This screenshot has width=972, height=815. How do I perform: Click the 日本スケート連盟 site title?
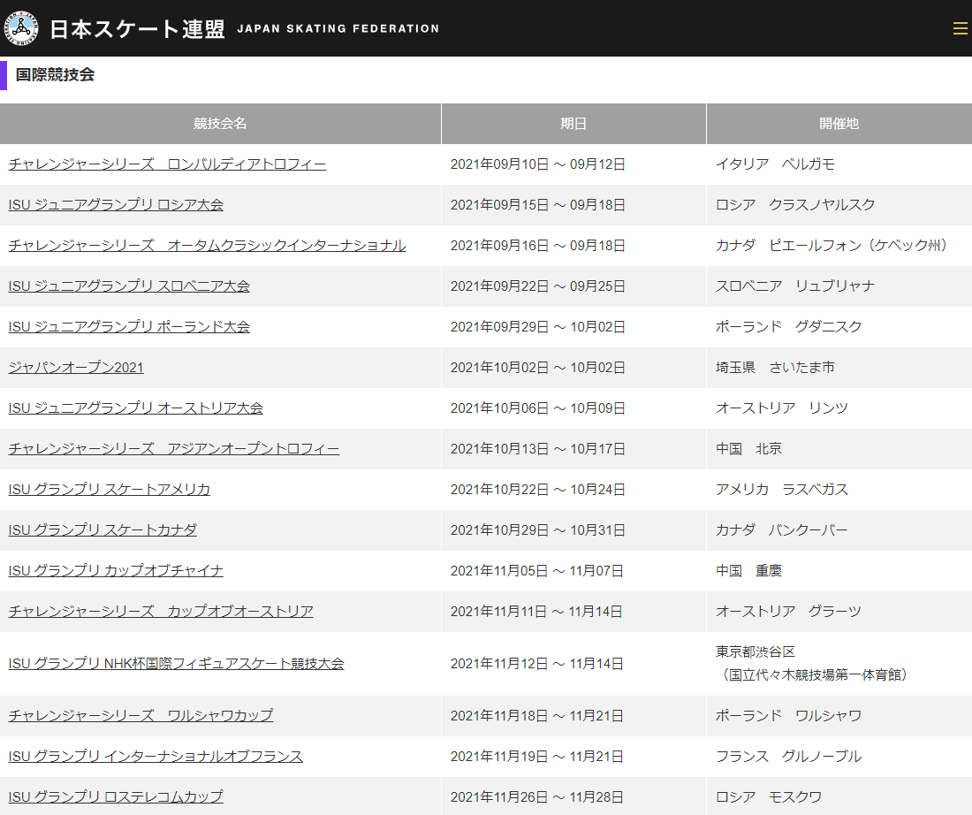coord(137,28)
